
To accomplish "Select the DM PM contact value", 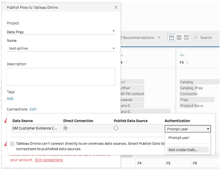I will [x=132, y=94].
